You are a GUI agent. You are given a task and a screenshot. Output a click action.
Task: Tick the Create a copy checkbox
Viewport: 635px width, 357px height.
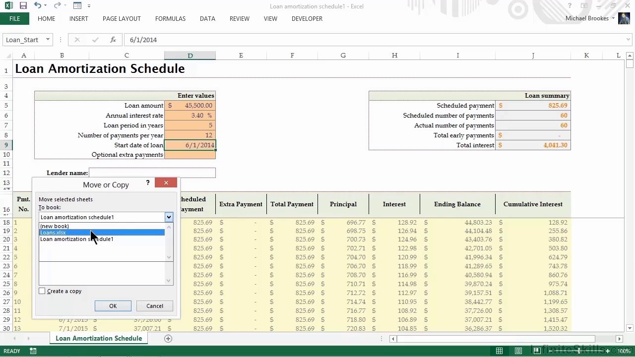tap(42, 291)
